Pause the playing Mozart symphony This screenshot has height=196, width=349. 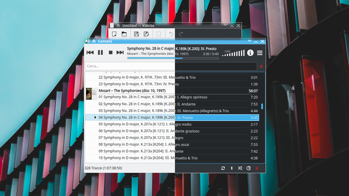(100, 53)
